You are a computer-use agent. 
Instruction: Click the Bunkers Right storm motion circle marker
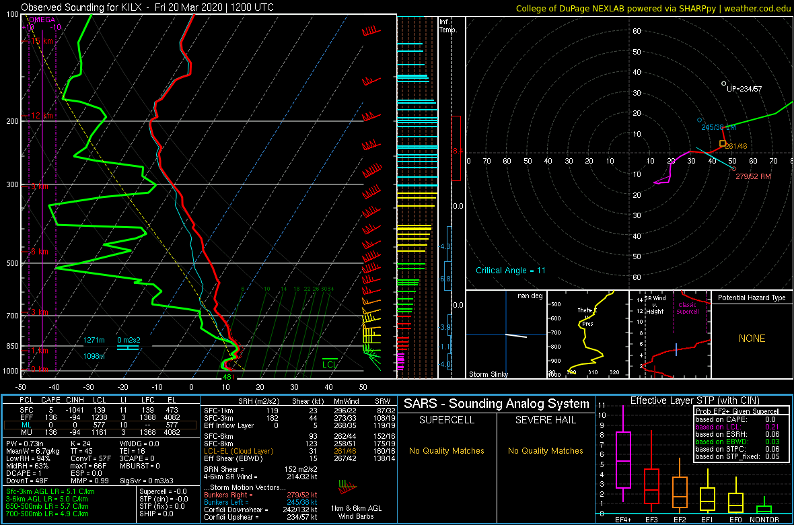tap(734, 169)
